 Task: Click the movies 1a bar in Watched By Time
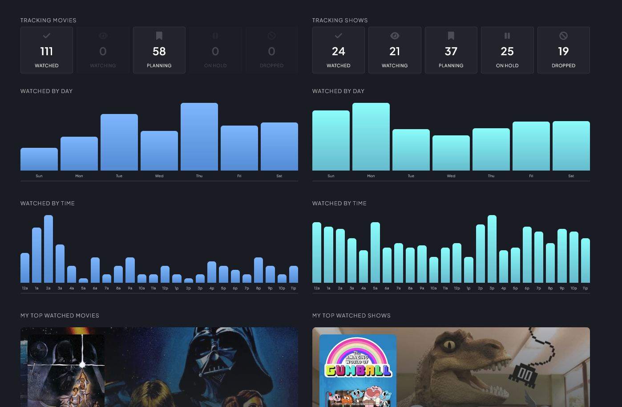tap(36, 255)
